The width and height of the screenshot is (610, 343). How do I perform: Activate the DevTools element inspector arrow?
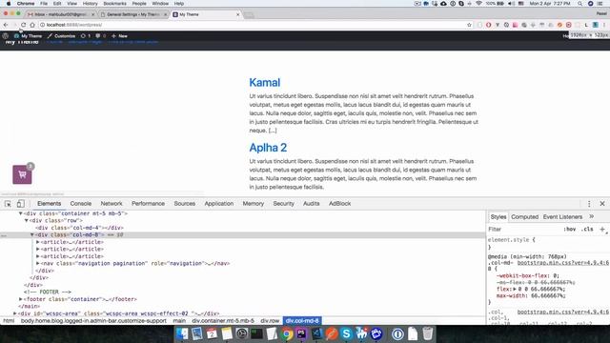8,204
